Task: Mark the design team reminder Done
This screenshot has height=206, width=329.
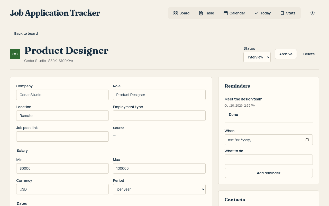Action: 233,115
